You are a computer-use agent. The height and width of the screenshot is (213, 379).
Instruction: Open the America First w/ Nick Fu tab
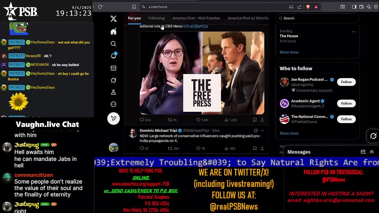point(248,18)
